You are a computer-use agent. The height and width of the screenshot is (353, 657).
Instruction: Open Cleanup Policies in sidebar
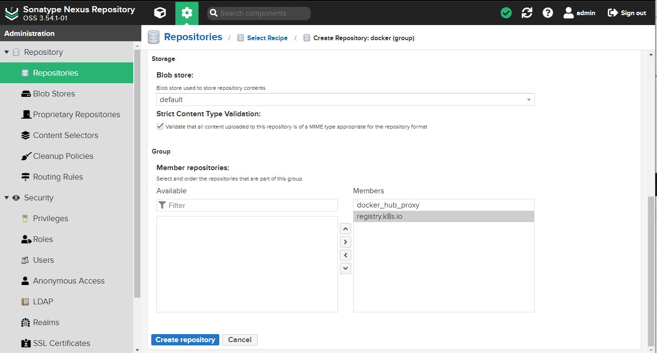pyautogui.click(x=63, y=156)
